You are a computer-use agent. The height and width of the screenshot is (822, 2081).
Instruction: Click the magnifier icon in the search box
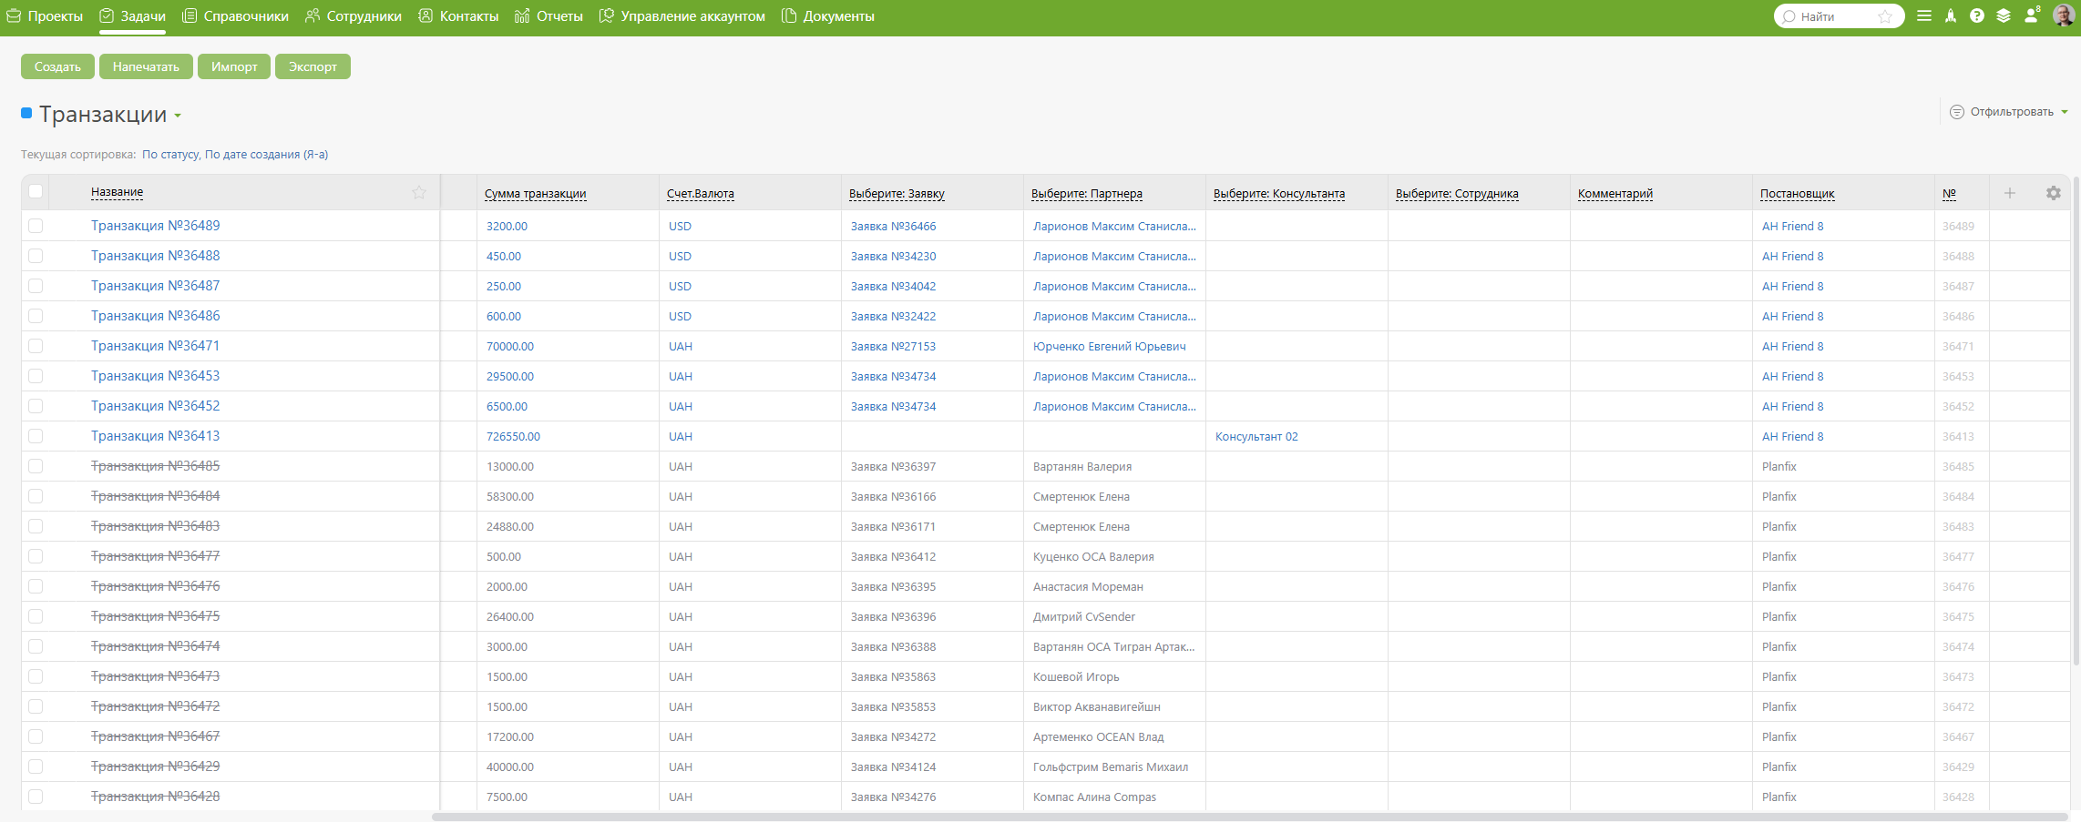(x=1789, y=16)
